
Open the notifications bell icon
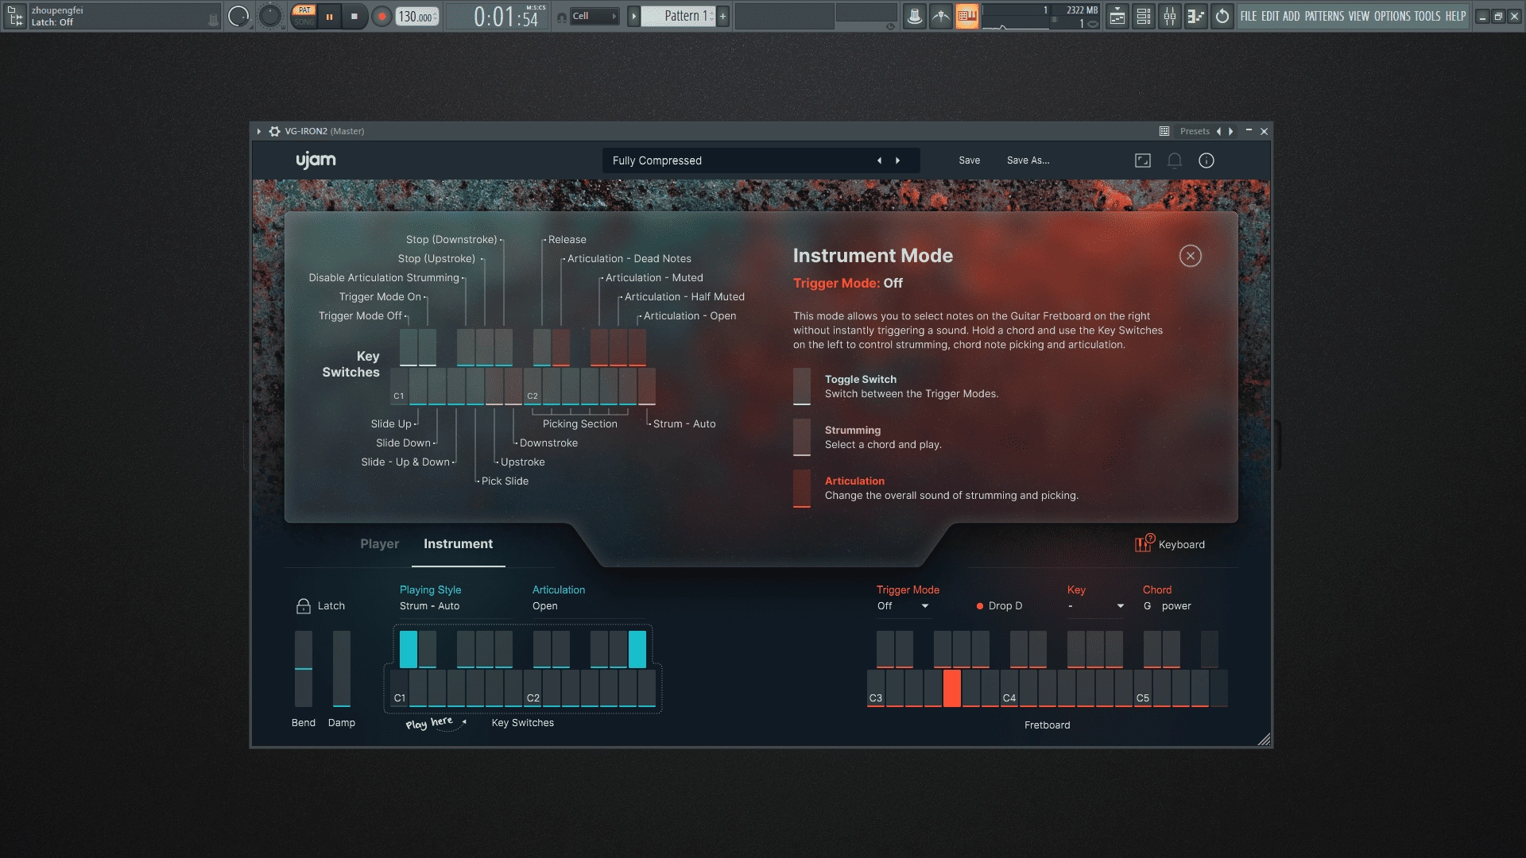pyautogui.click(x=1174, y=160)
